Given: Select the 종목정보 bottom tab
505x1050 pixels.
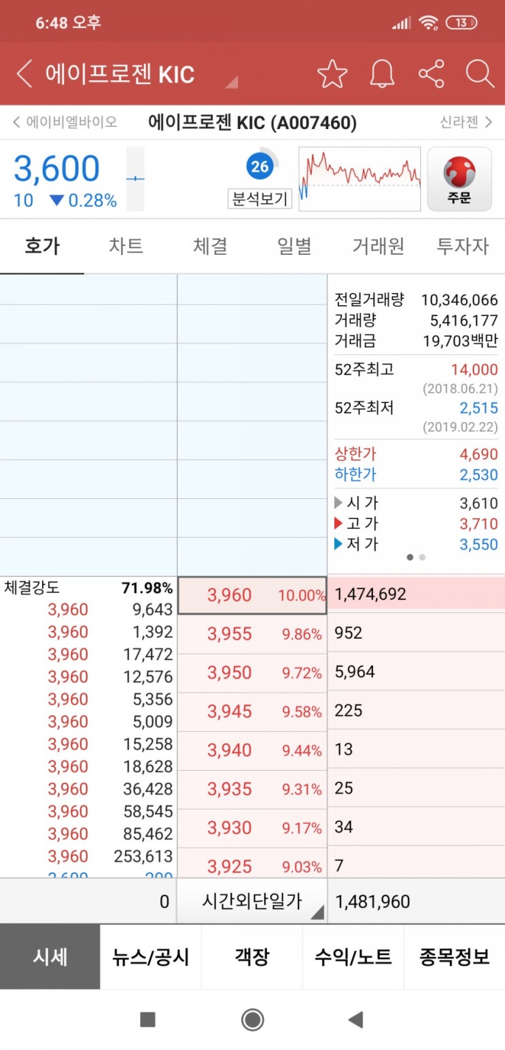Looking at the screenshot, I should (455, 957).
